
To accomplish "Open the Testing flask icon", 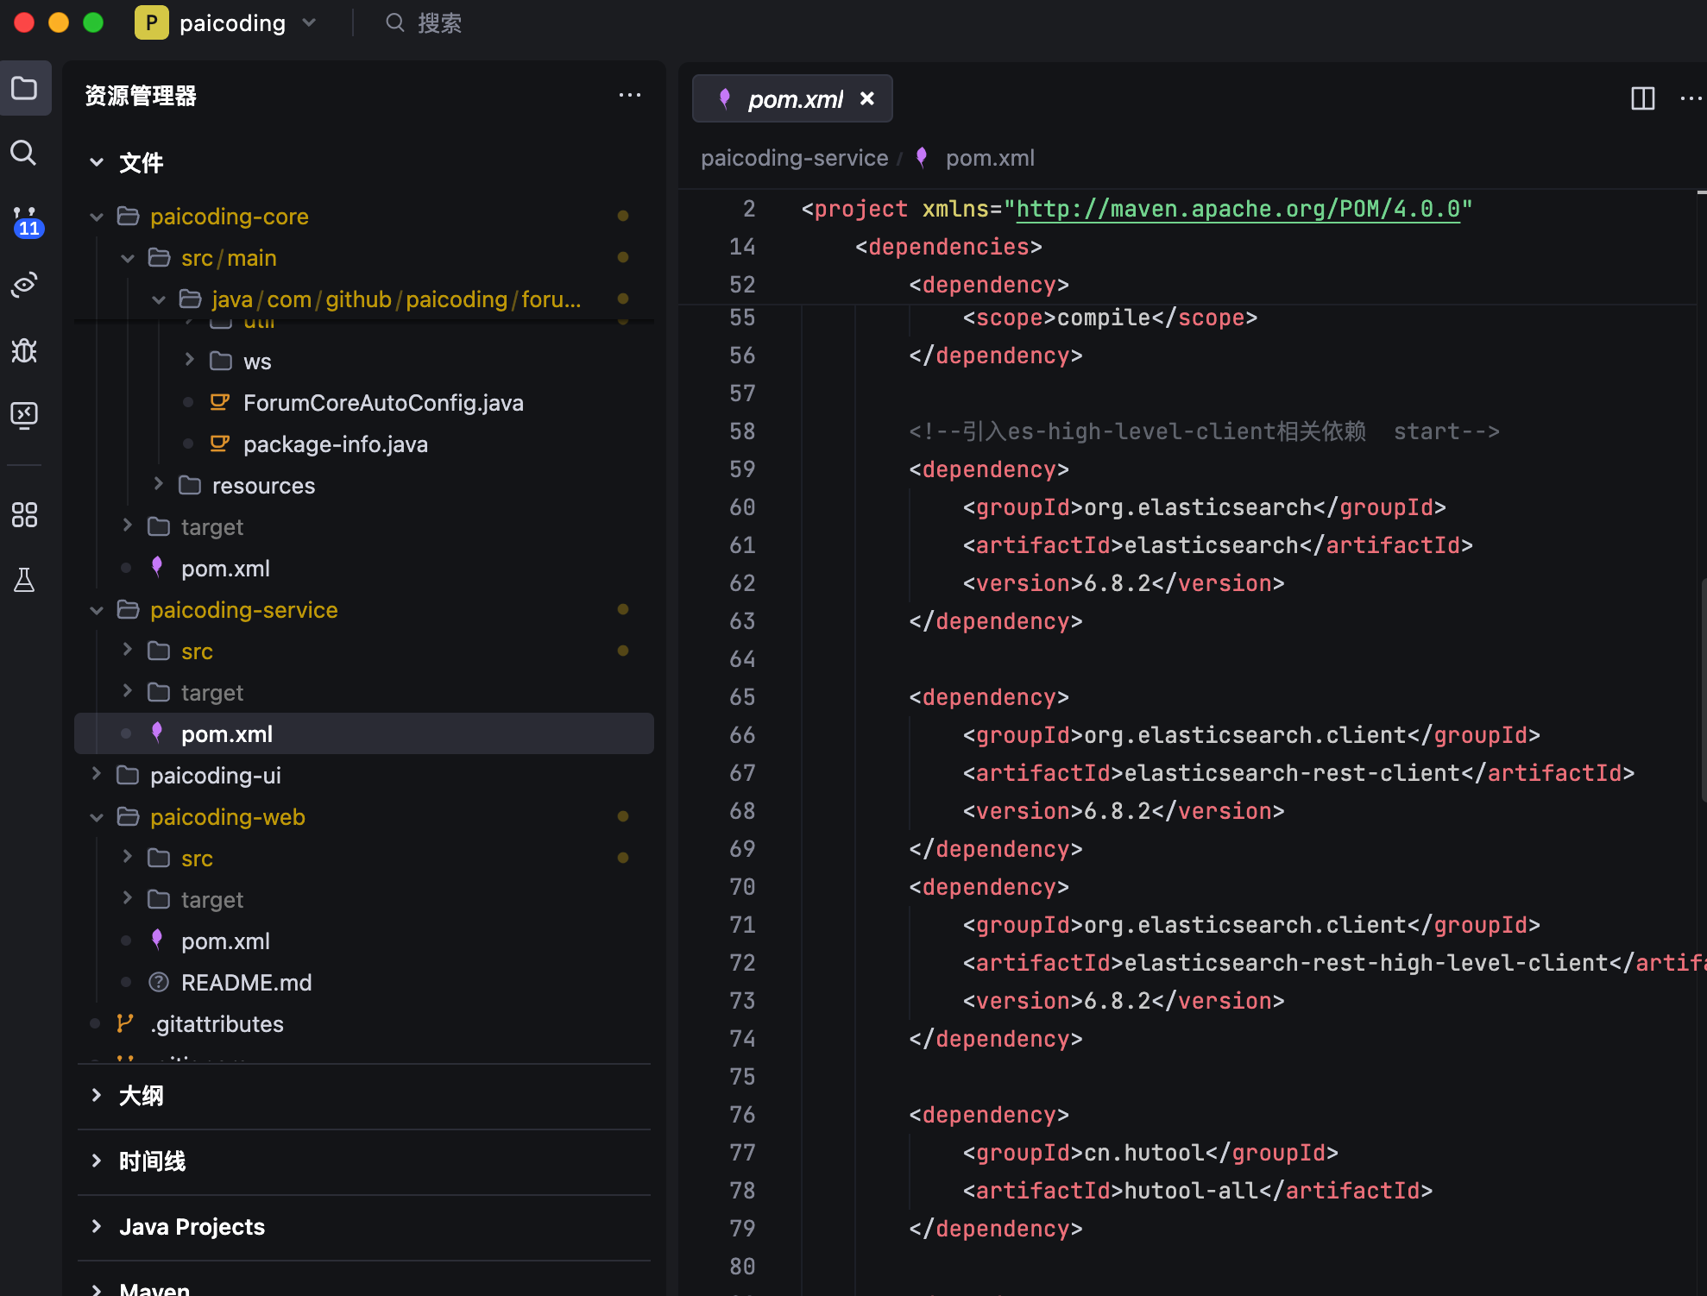I will click(24, 580).
